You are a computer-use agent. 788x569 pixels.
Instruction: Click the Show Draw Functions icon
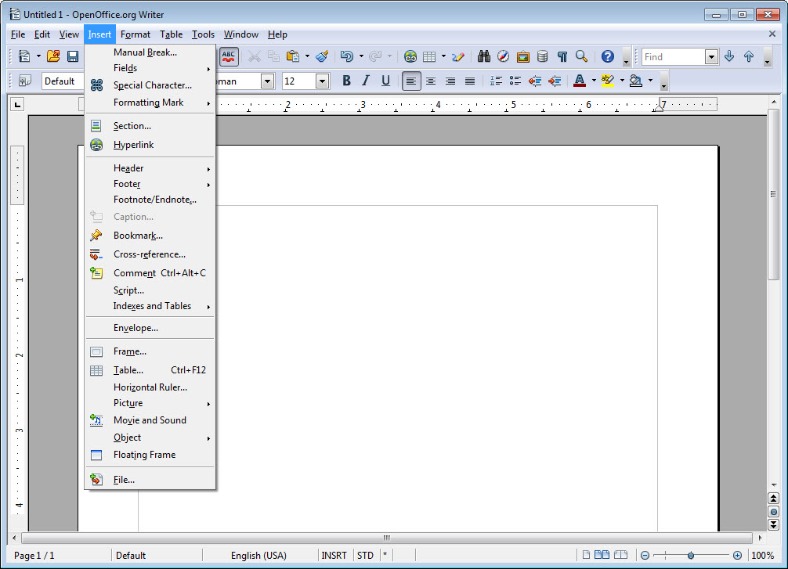[457, 56]
